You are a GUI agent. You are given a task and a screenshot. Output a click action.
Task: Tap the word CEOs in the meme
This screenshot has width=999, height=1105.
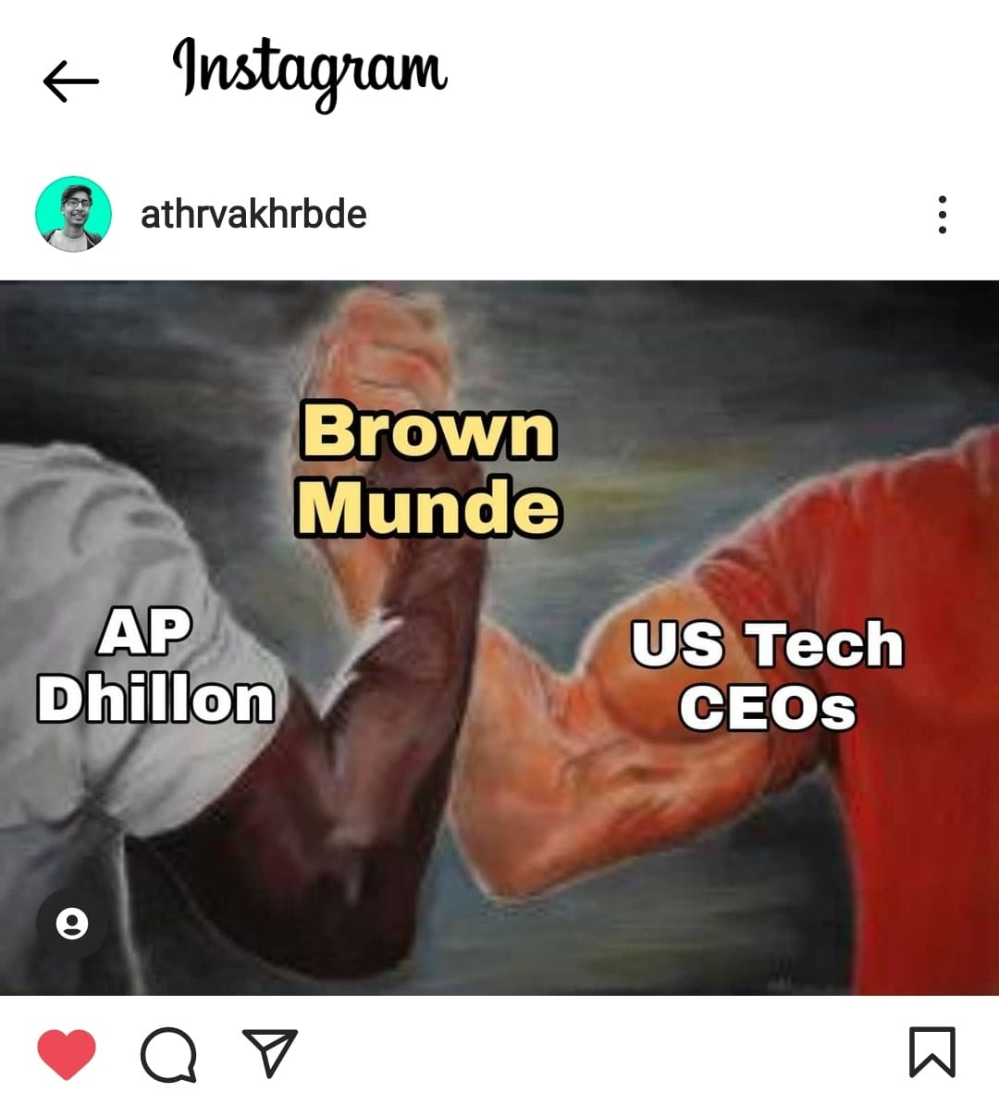(768, 707)
